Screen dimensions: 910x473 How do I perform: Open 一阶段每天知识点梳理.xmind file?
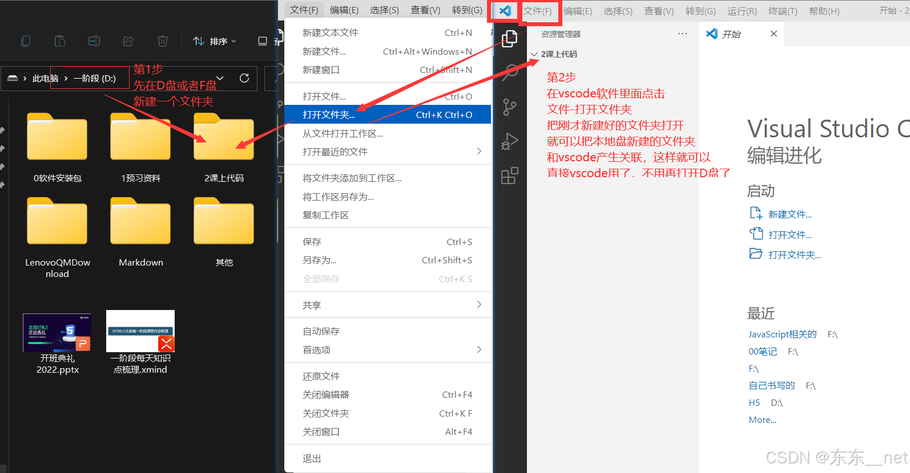coord(140,342)
